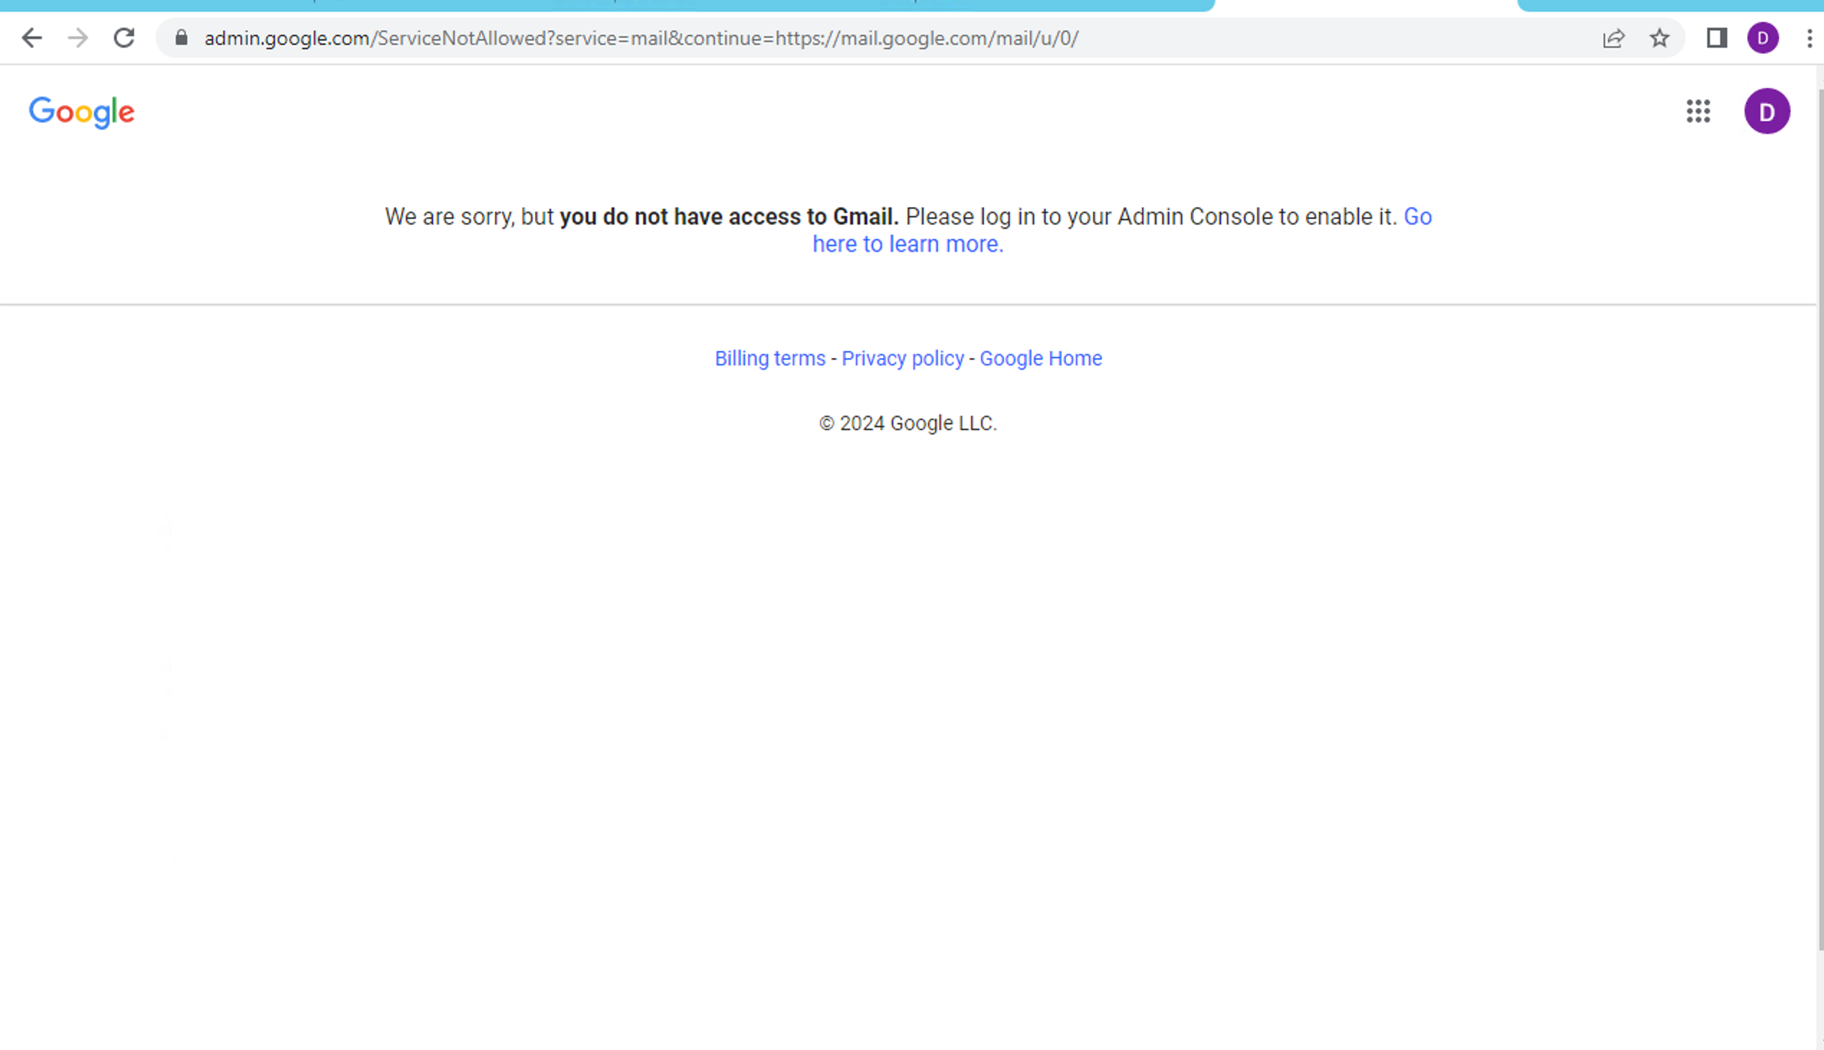Click the Google logo
This screenshot has width=1824, height=1050.
[x=81, y=111]
